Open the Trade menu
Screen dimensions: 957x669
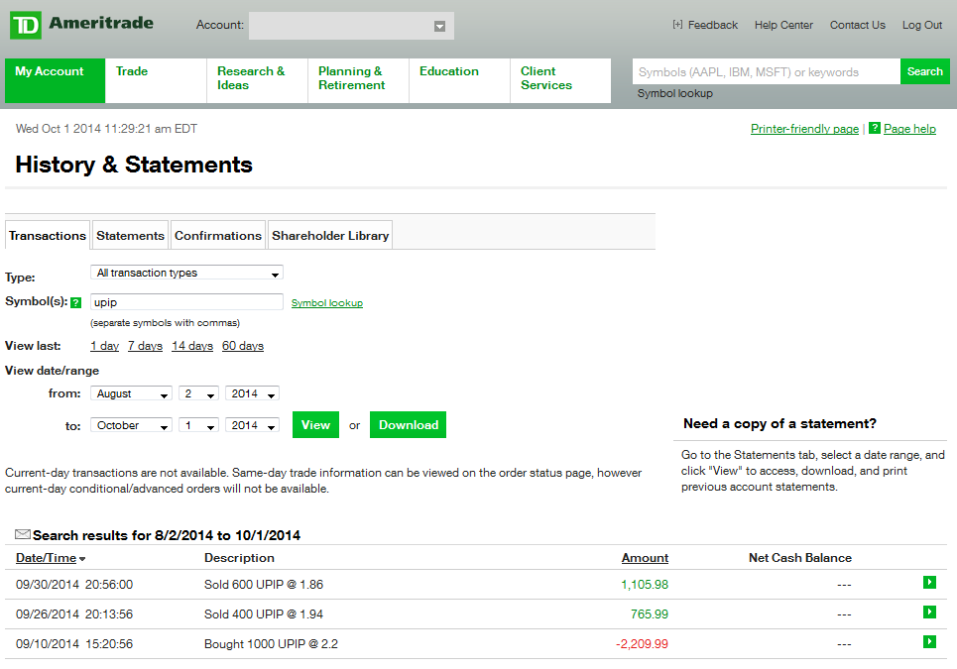click(157, 80)
